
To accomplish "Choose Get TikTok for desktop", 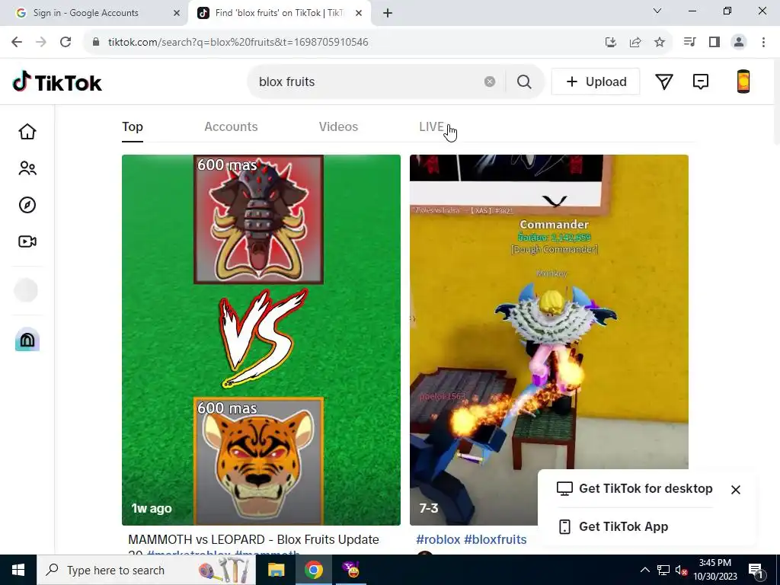I will [635, 488].
